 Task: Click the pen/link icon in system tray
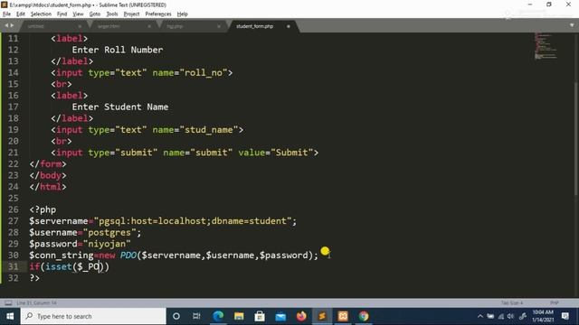pos(523,316)
